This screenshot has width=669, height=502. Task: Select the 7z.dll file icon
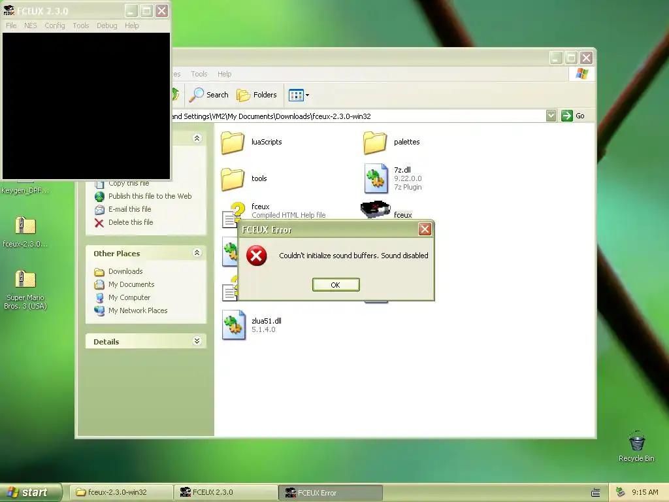[376, 178]
